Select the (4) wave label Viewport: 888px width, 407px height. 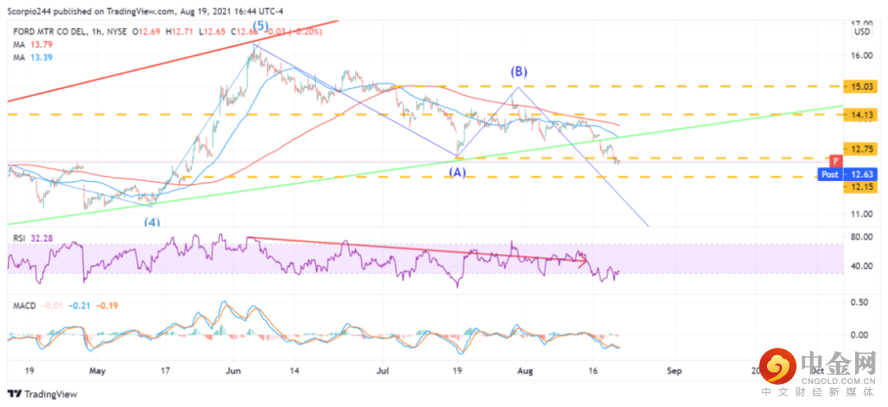pos(152,223)
